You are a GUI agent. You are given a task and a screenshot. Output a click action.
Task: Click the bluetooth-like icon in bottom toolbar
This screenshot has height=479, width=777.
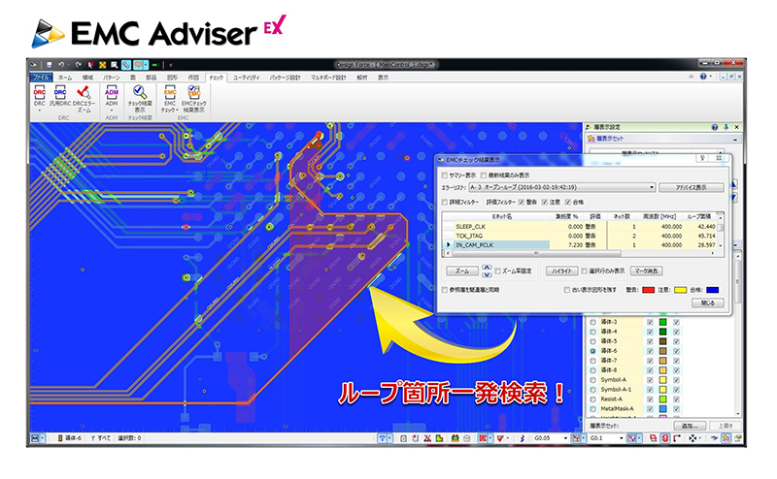522,438
